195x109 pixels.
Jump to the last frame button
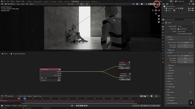click(x=87, y=106)
